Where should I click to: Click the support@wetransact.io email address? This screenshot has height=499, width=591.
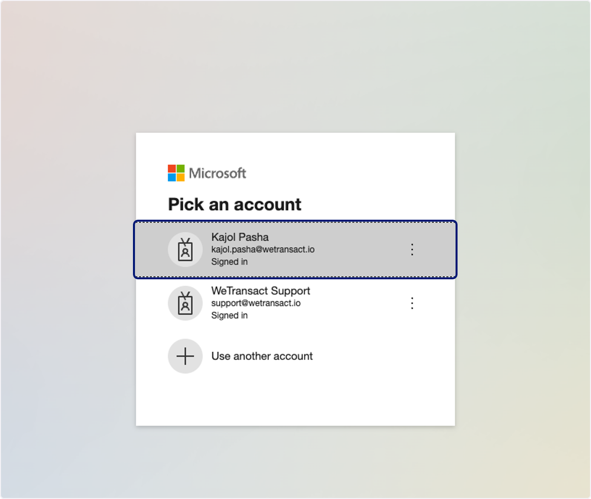tap(256, 303)
